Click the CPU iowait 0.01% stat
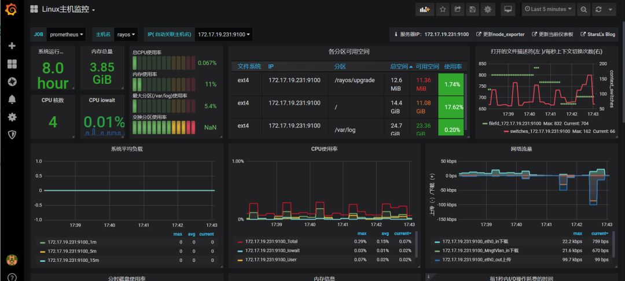Viewport: 625px width, 281px height. 104,122
